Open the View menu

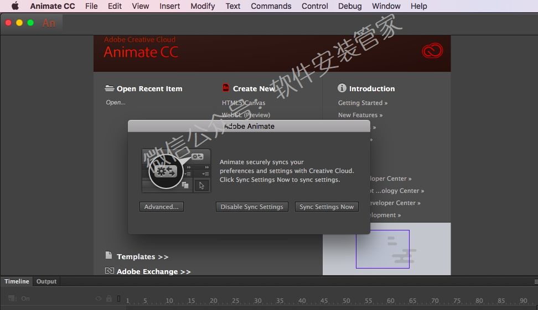[141, 6]
